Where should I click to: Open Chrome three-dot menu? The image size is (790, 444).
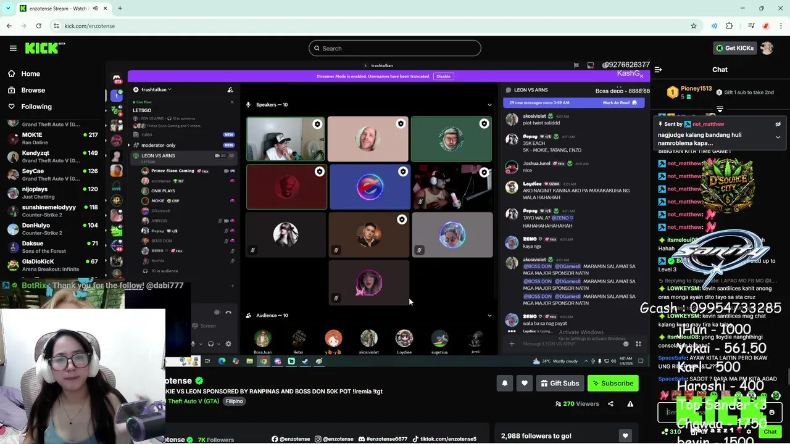click(781, 26)
